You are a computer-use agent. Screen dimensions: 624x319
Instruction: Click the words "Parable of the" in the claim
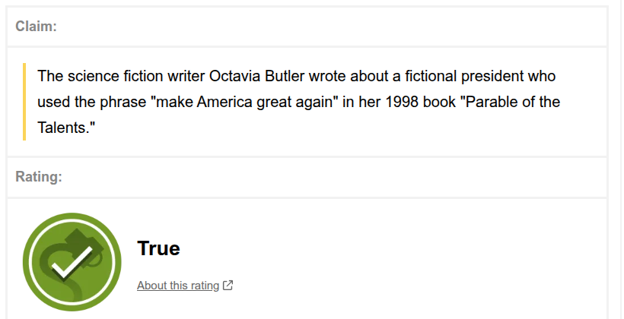(509, 102)
